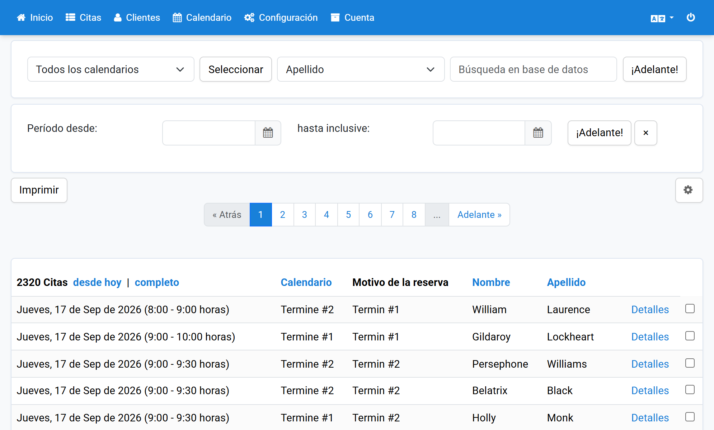Expand the Apellido search field dropdown

361,69
